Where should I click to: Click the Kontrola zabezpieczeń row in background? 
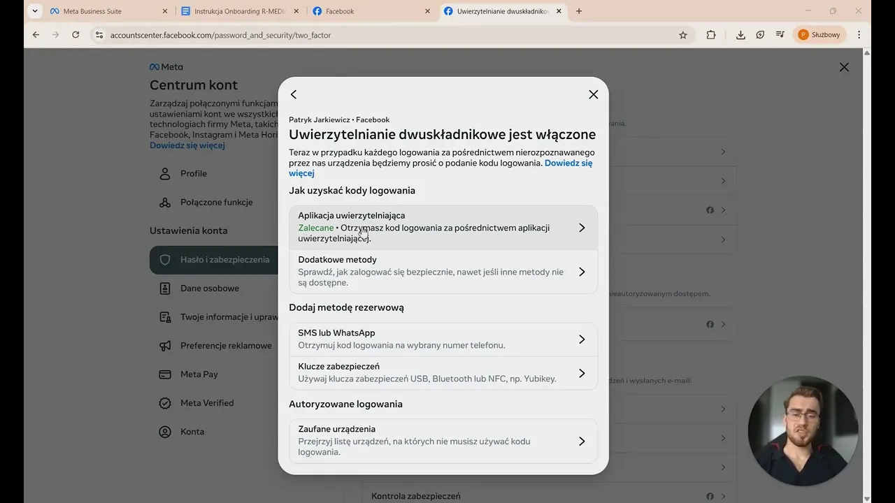pyautogui.click(x=549, y=495)
